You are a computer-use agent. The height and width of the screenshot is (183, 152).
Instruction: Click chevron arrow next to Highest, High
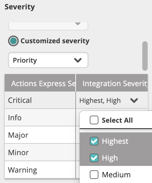pyautogui.click(x=134, y=100)
